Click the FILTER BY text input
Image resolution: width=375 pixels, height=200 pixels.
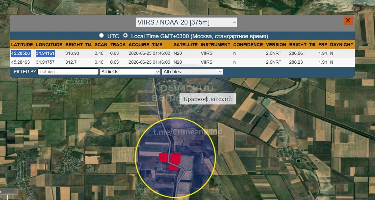point(68,72)
